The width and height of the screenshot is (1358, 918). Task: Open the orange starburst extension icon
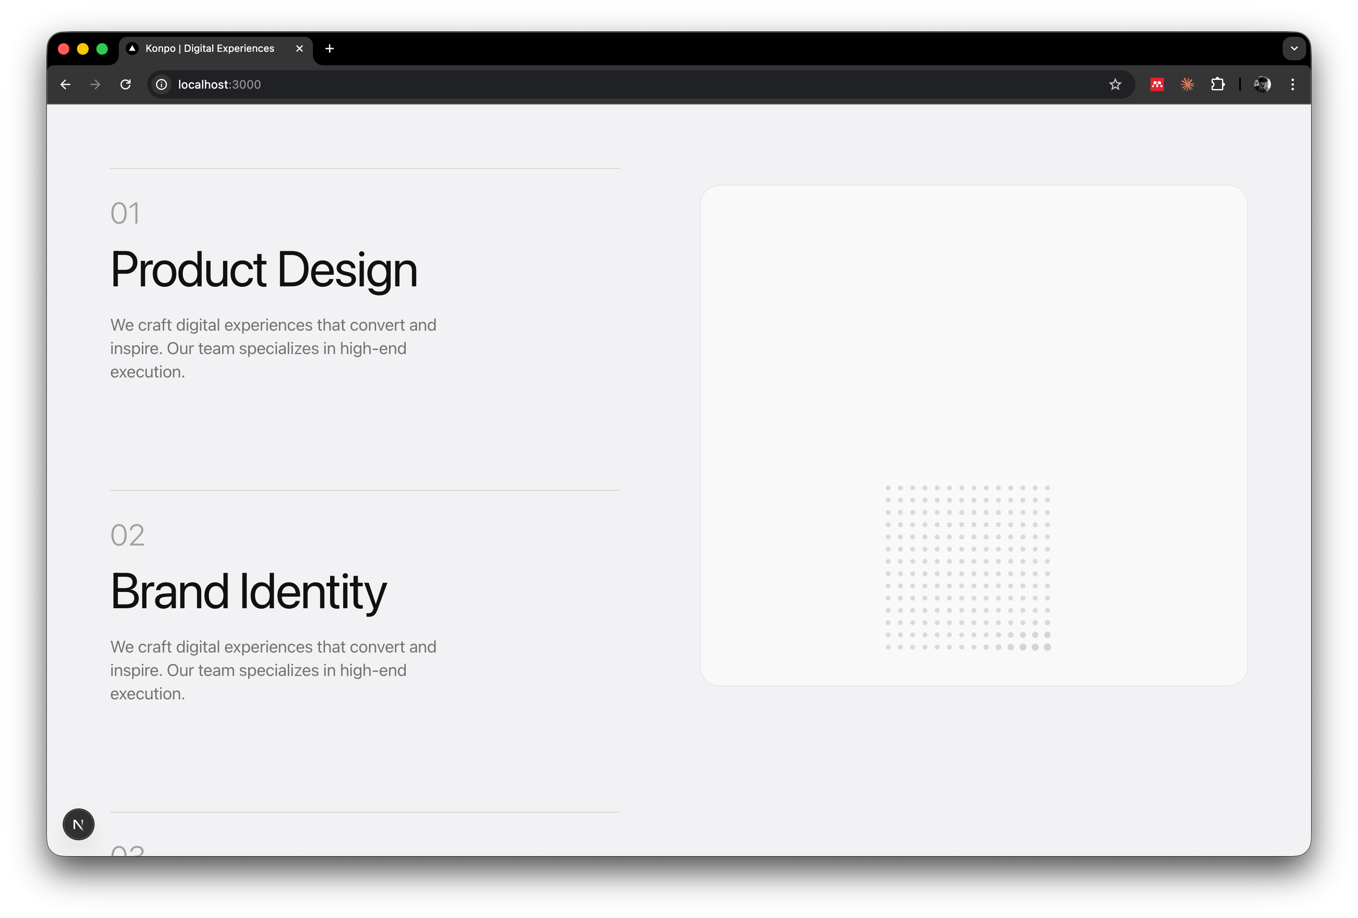(1187, 85)
